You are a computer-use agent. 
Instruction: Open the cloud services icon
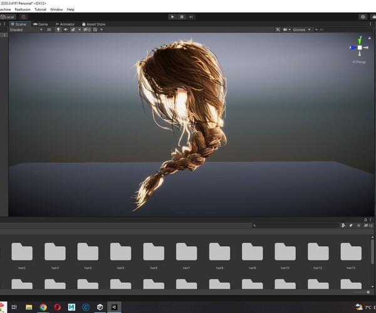(373, 17)
